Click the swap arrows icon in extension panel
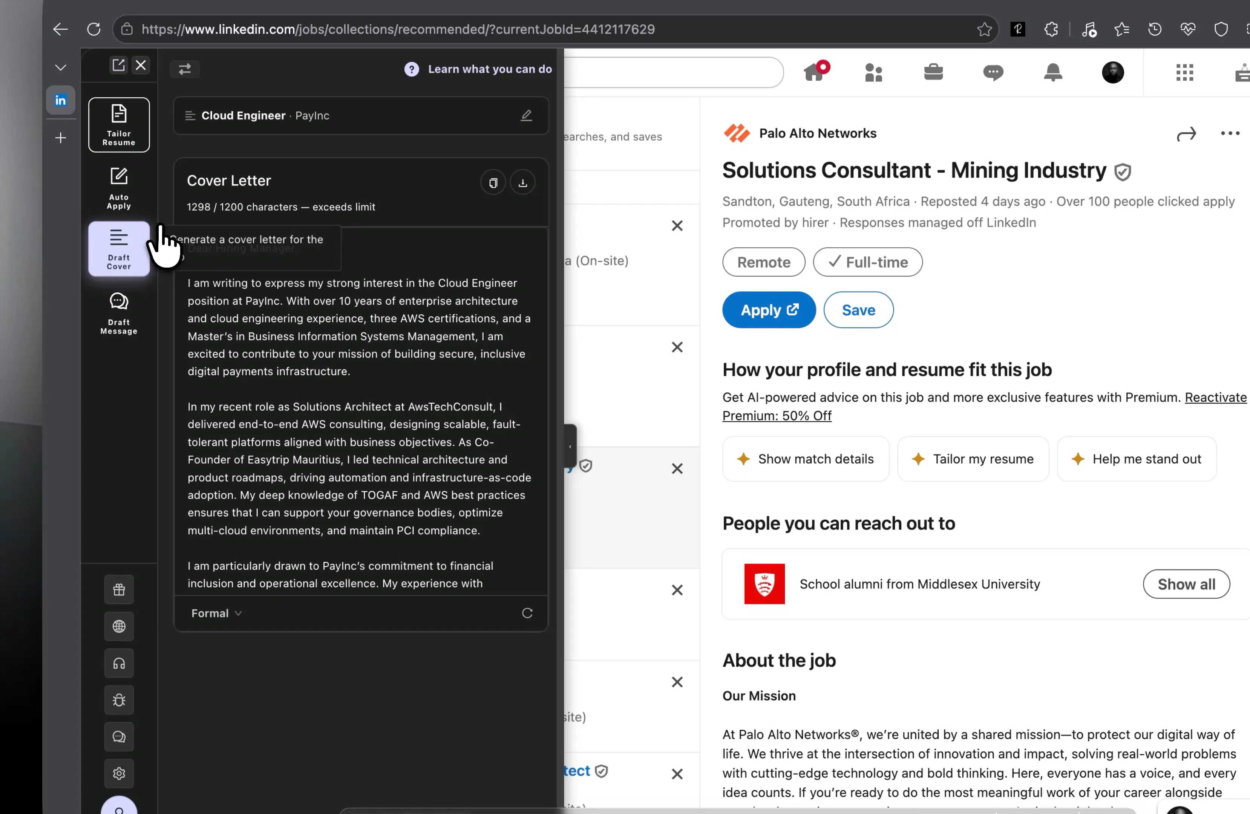 [x=185, y=69]
